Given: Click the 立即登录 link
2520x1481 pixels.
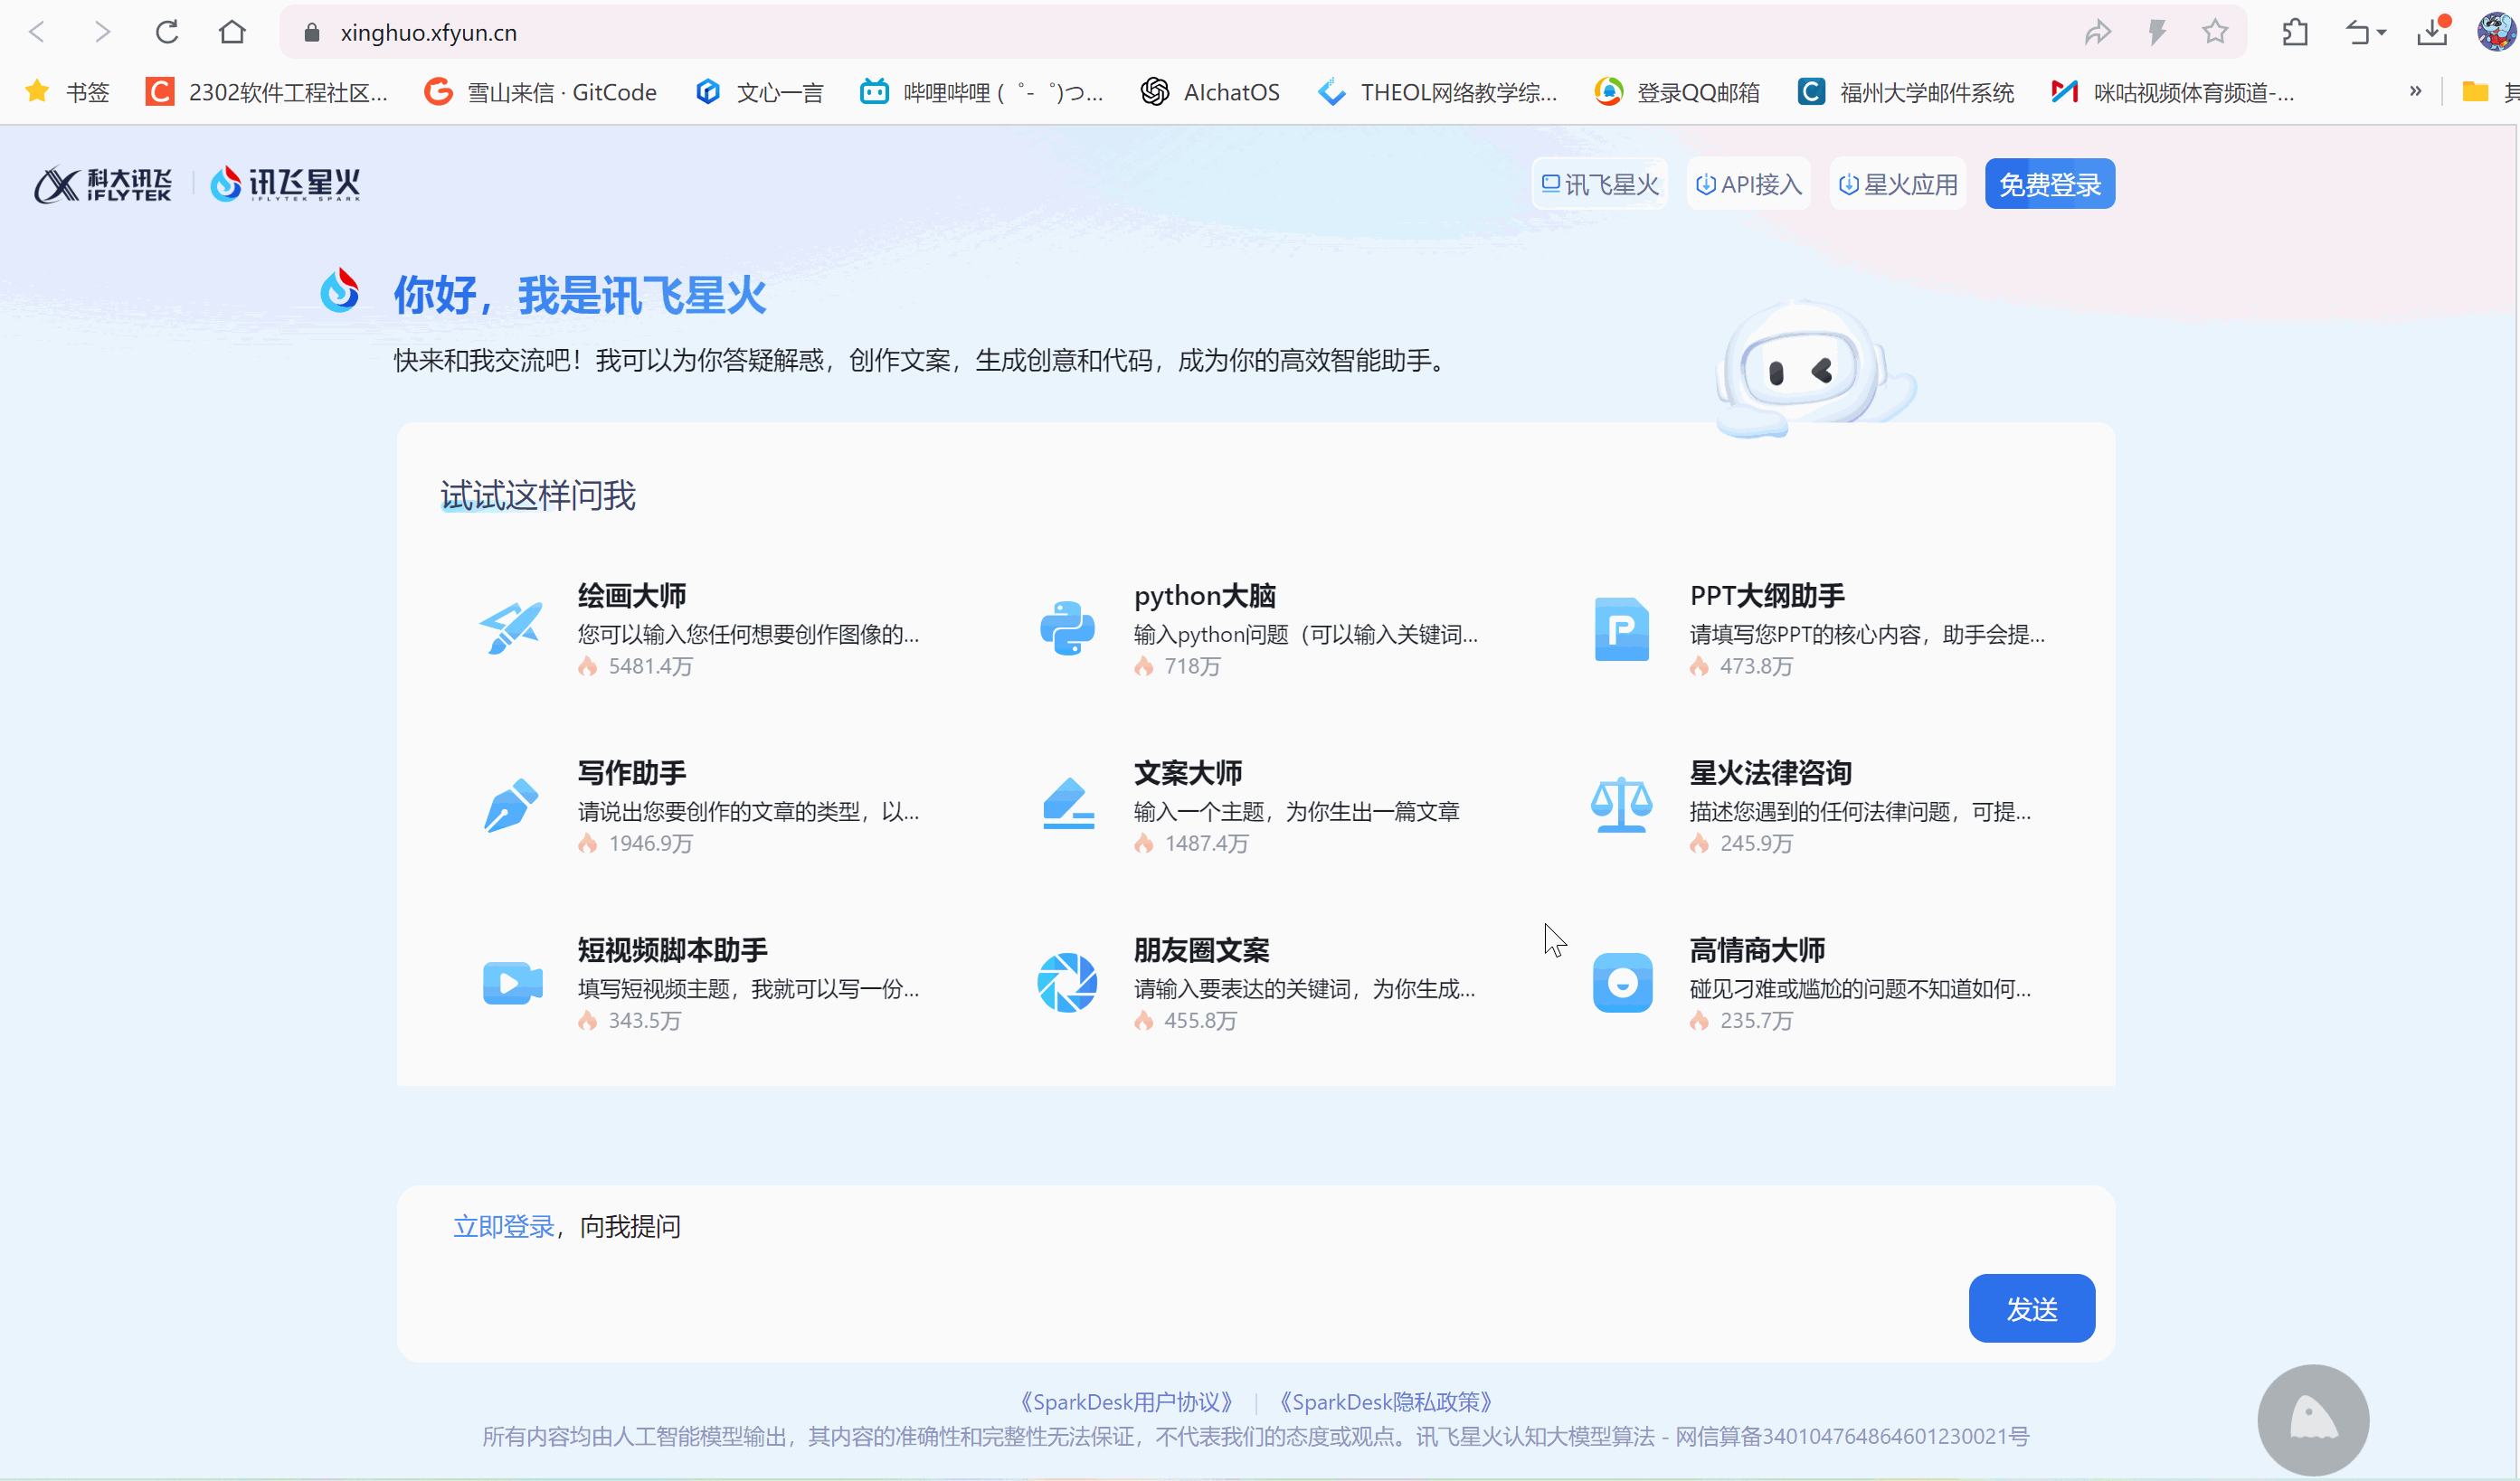Looking at the screenshot, I should [503, 1226].
